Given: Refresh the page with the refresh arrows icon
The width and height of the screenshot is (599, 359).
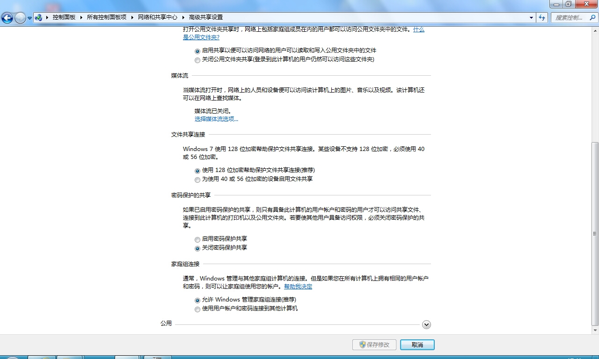Looking at the screenshot, I should (x=542, y=17).
